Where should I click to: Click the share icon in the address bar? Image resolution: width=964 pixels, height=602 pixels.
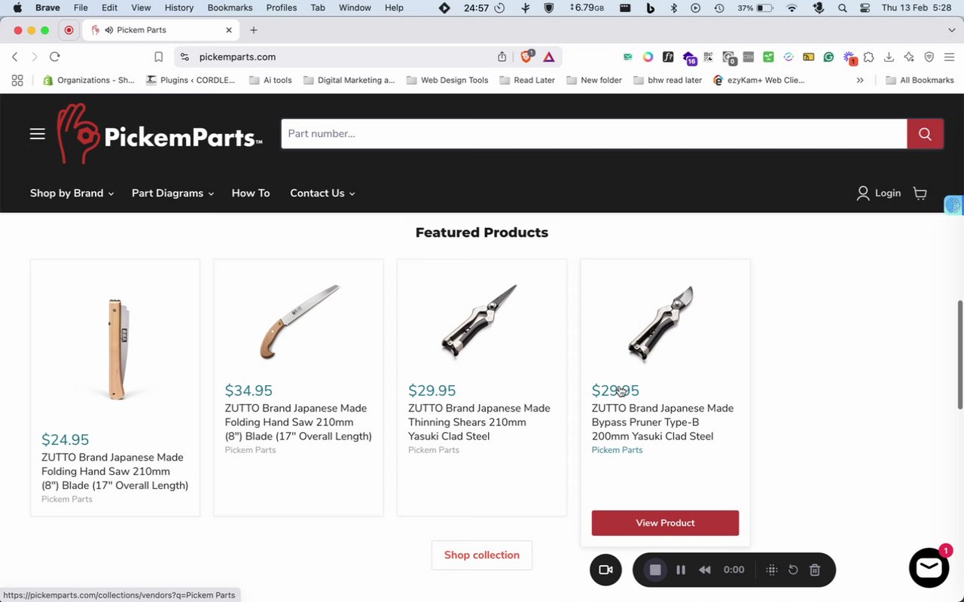pyautogui.click(x=502, y=56)
